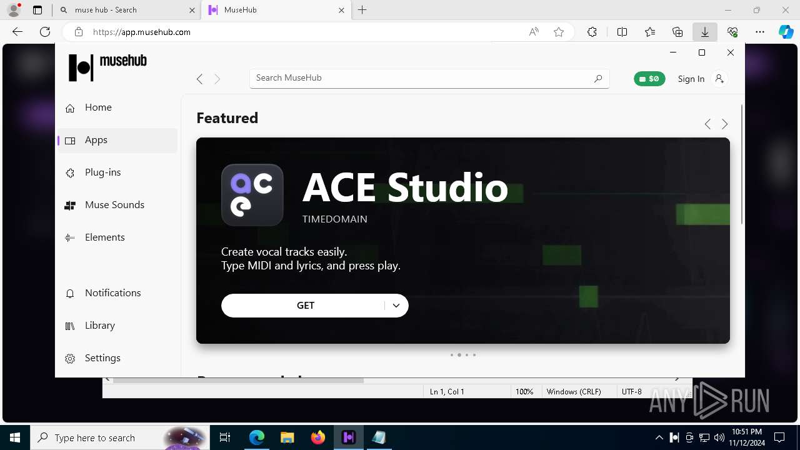
Task: Open browser Extensions
Action: coord(592,32)
